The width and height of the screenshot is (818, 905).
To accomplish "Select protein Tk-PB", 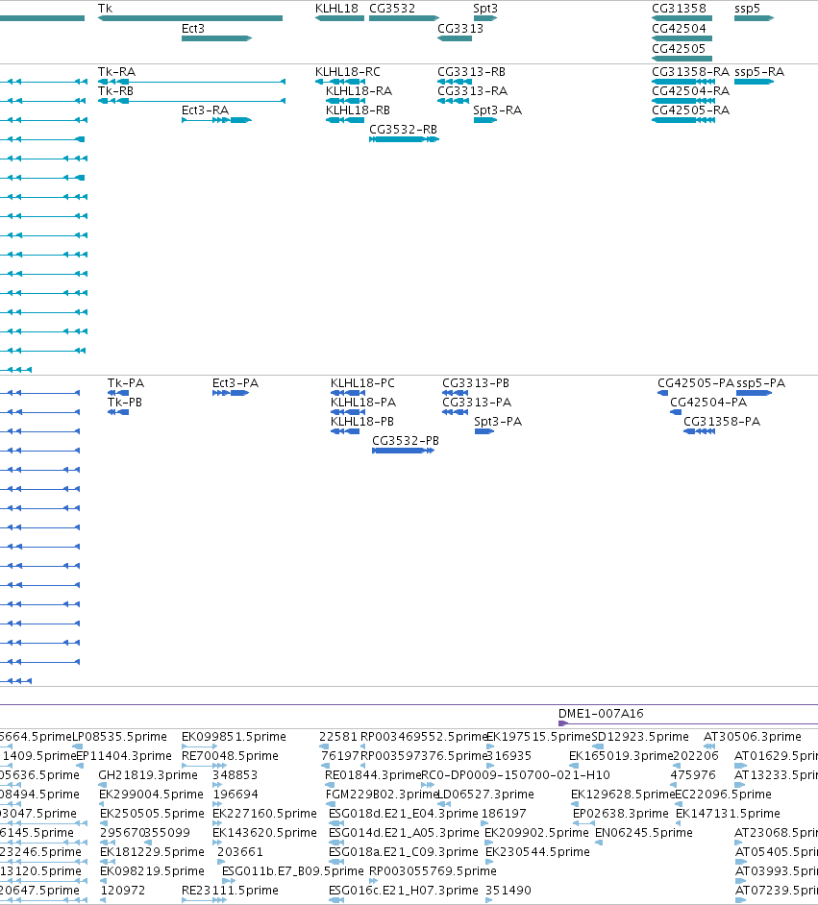I will point(118,412).
